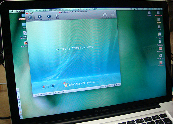Viewport: 173px width, 124px height.
Task: Click the Ease of Access button in Vista
Action: [44, 87]
